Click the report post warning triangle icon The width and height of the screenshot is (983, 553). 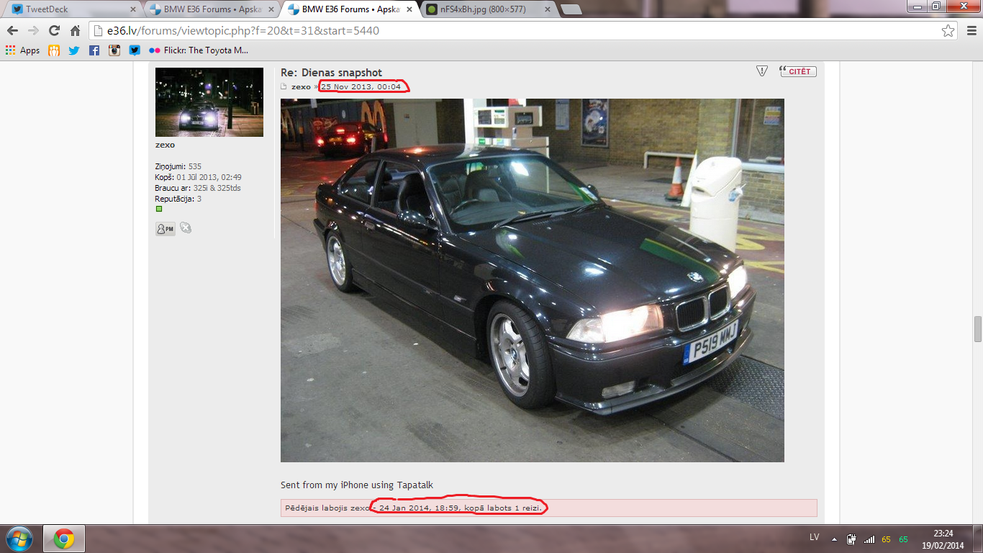pyautogui.click(x=761, y=71)
